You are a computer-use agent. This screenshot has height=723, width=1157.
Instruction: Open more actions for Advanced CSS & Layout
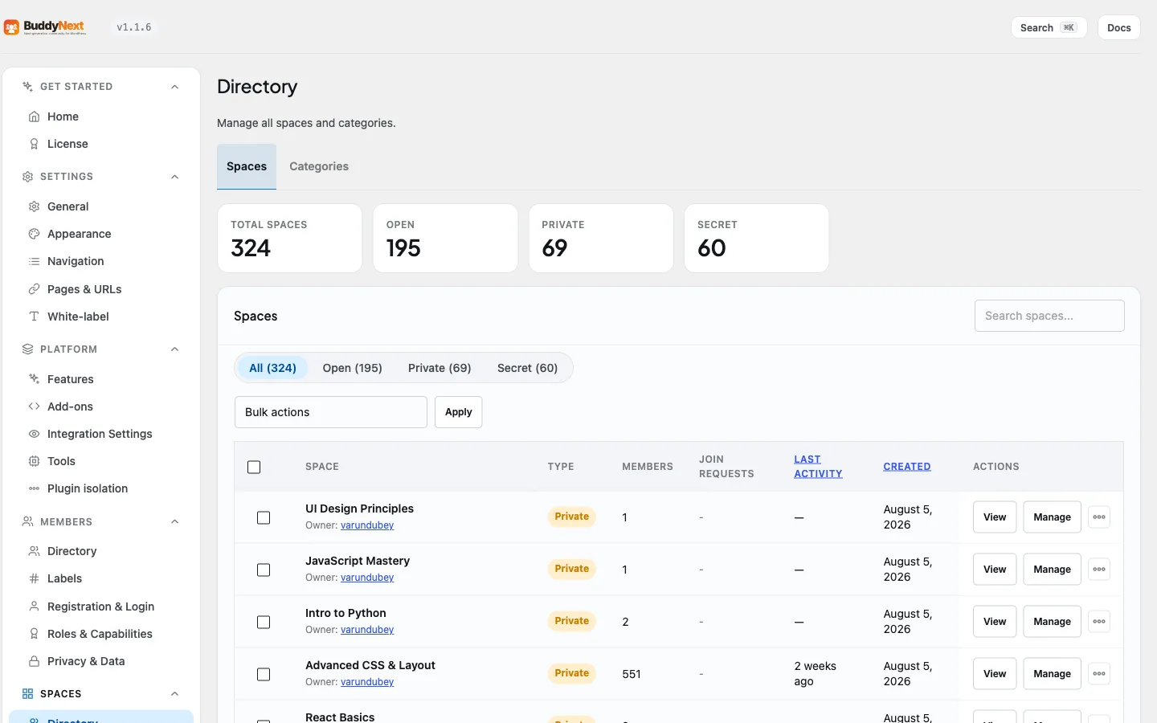1099,674
